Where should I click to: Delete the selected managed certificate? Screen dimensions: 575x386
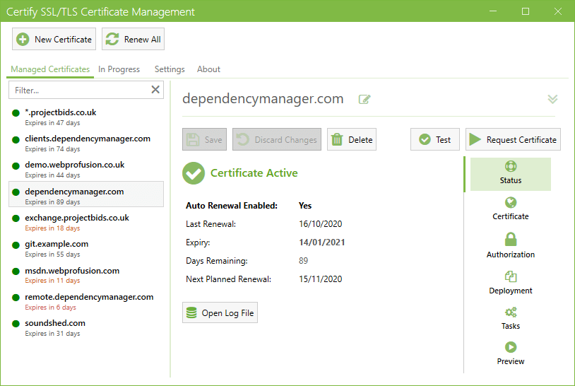pos(352,140)
